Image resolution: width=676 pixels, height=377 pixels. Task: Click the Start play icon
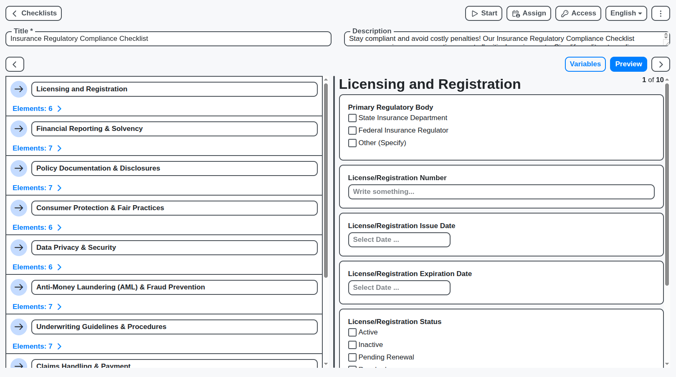tap(476, 13)
